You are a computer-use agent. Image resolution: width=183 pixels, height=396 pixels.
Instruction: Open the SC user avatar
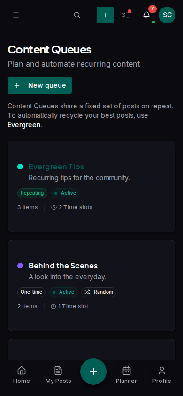pos(167,15)
